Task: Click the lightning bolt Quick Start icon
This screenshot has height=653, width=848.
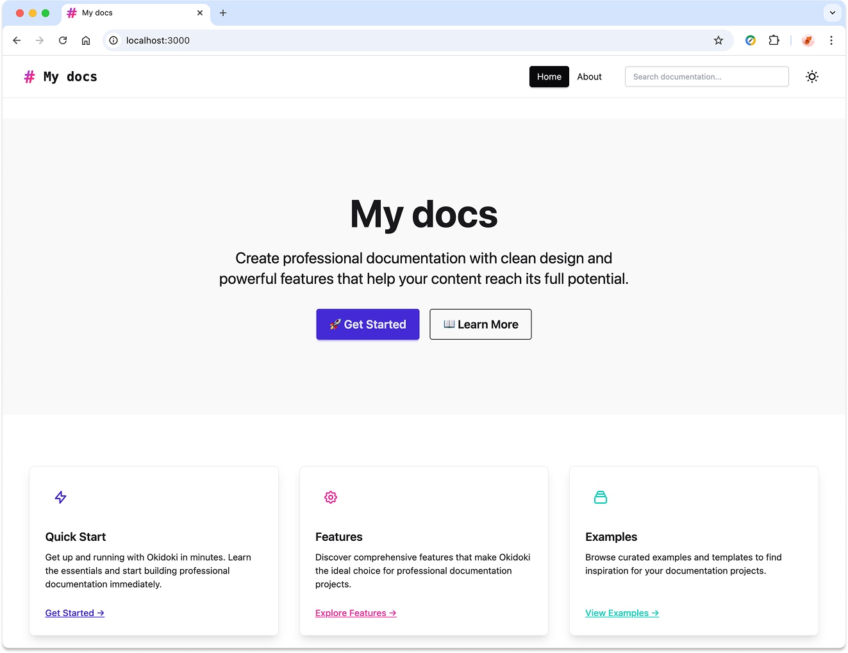Action: coord(61,497)
